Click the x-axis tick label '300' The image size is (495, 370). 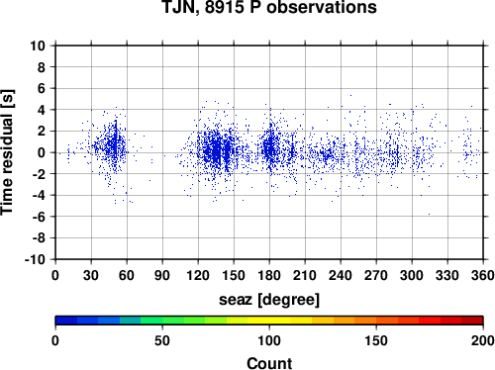(412, 275)
